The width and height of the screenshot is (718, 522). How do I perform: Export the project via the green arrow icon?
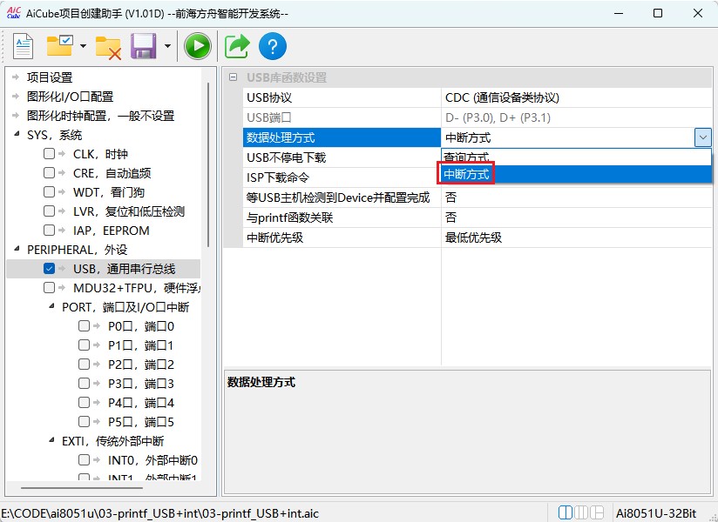(236, 45)
